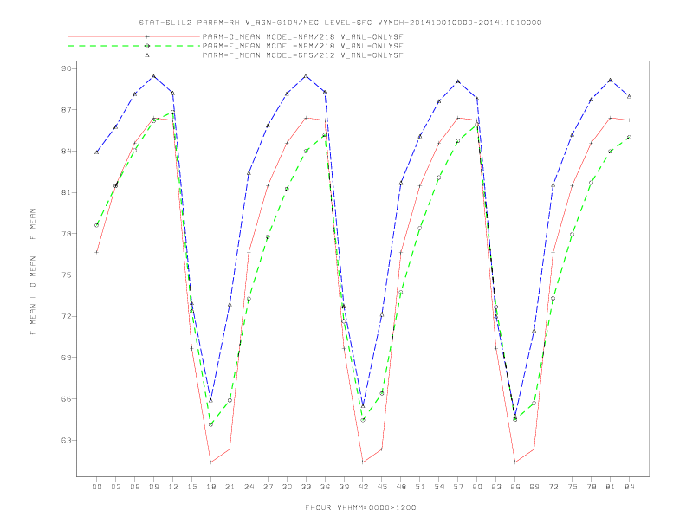686x530 pixels.
Task: Click x-axis forecast hour label 12
Action: (x=173, y=487)
